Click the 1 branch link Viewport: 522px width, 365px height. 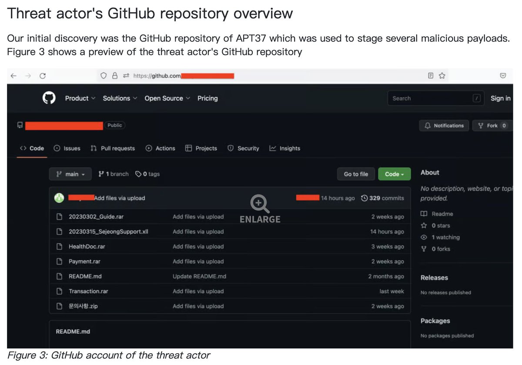tap(114, 174)
